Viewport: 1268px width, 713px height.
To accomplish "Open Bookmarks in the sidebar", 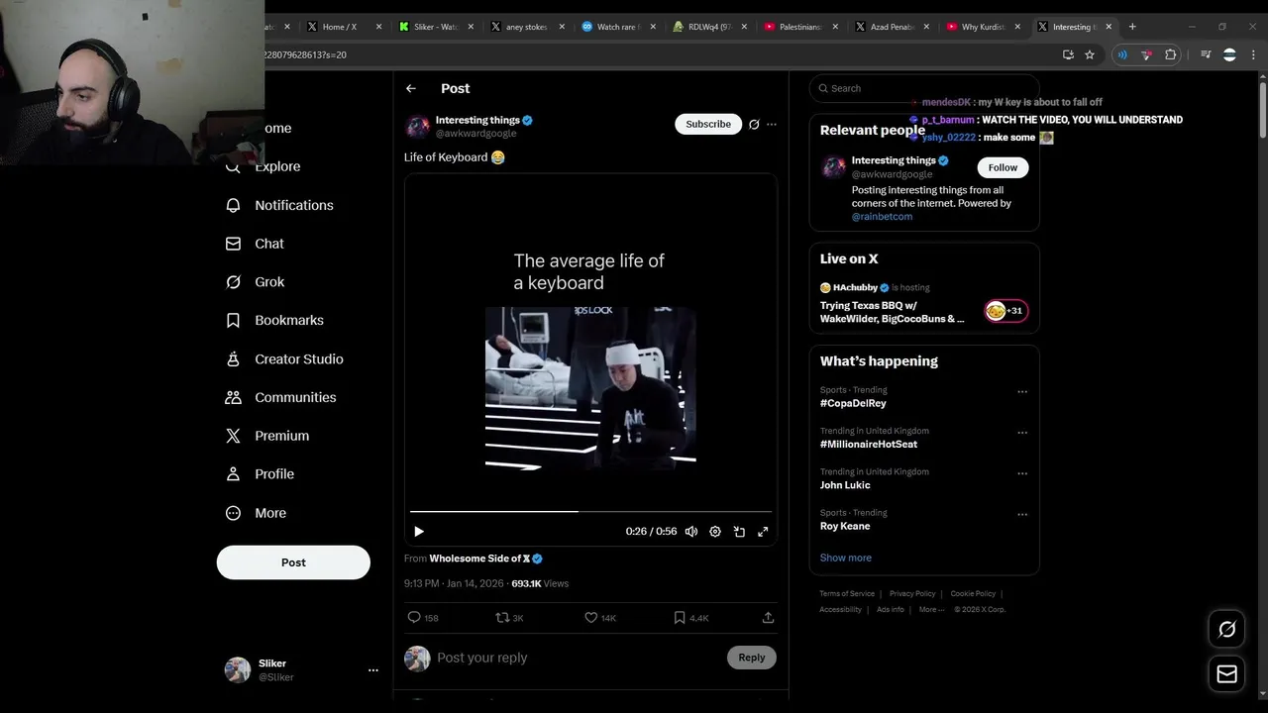I will [274, 320].
